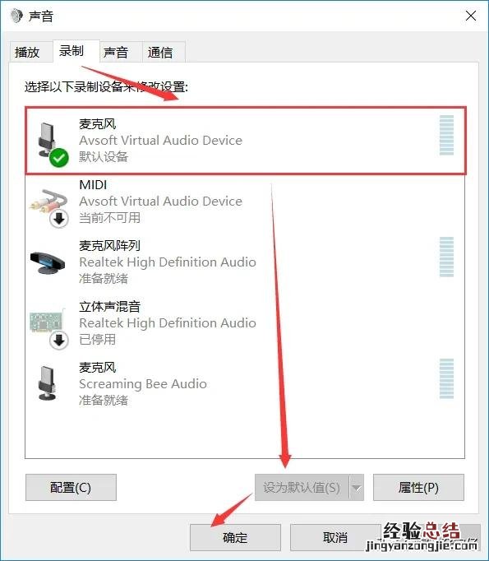Click the down-arrow badge on MIDI device
489x561 pixels.
(x=59, y=218)
